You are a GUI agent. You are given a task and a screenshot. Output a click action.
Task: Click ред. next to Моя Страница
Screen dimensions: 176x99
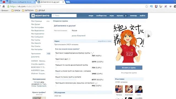pyautogui.click(x=48, y=21)
